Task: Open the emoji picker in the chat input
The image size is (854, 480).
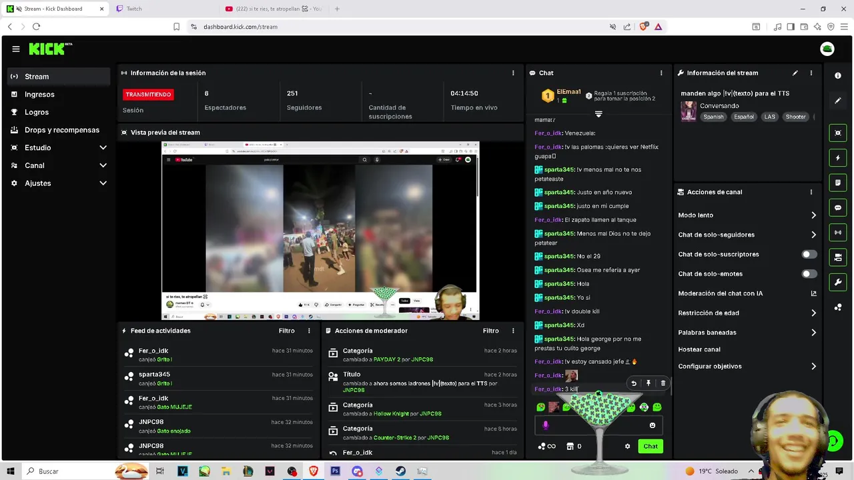Action: 653,425
